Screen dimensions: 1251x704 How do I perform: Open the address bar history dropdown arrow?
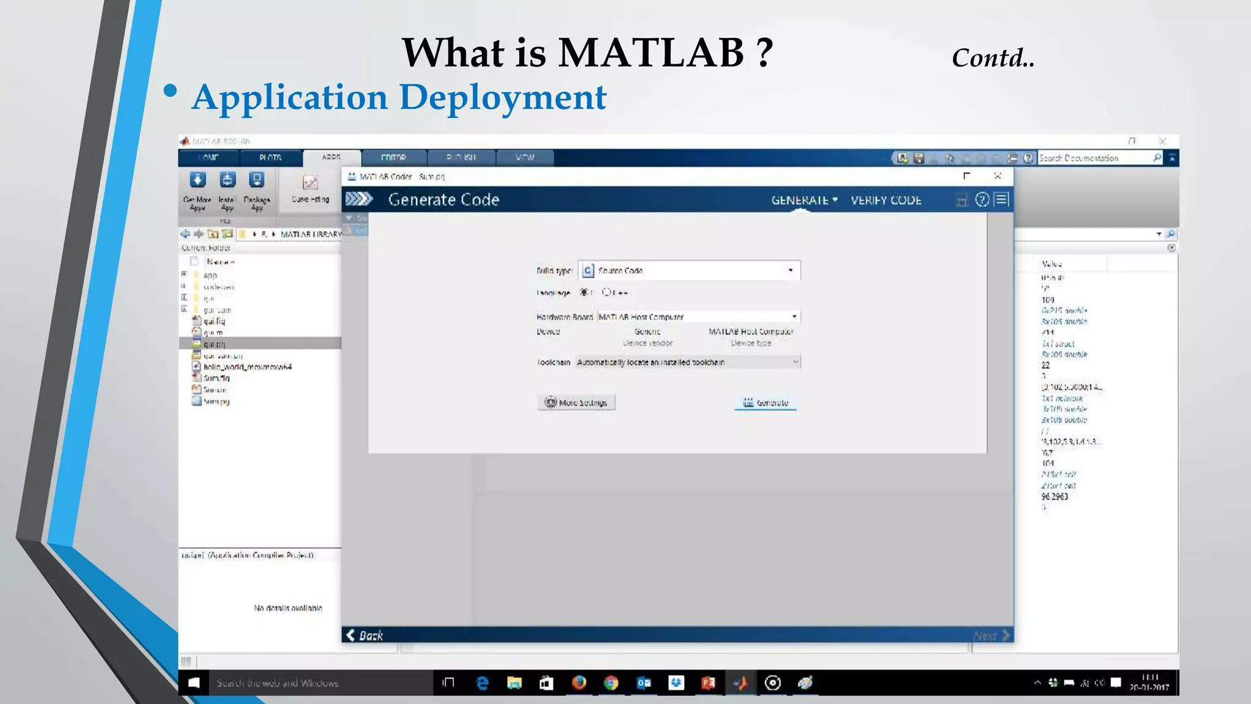(x=1159, y=234)
